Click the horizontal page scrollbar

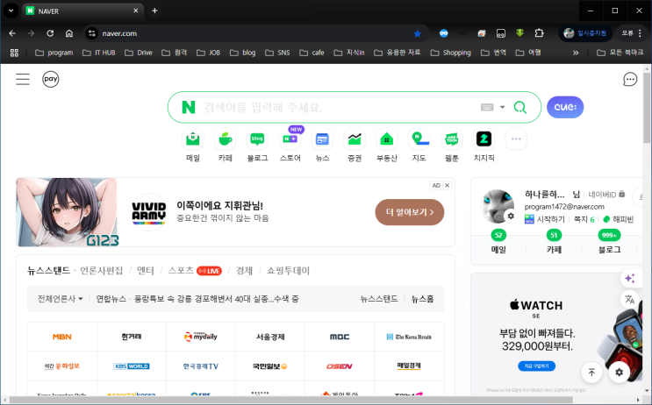point(291,400)
